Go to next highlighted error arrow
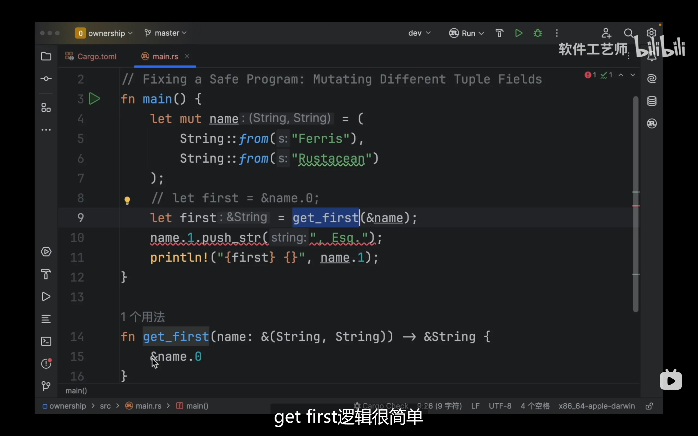 pos(633,75)
